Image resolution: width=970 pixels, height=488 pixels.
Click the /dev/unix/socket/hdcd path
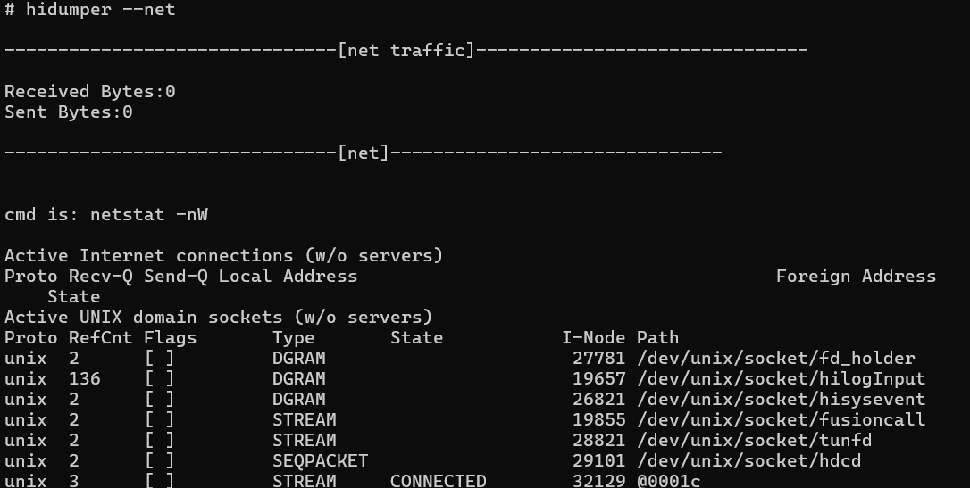tap(748, 461)
